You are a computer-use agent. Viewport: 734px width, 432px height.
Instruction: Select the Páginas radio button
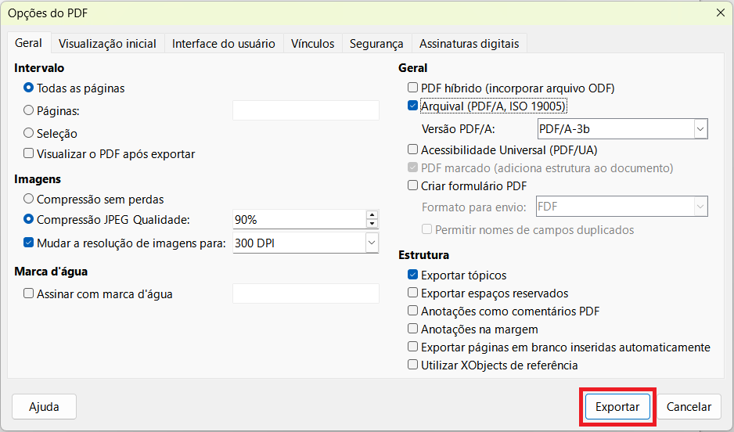tap(29, 111)
